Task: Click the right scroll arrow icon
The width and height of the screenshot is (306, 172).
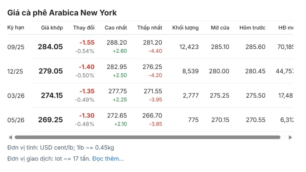Action: coord(290,137)
